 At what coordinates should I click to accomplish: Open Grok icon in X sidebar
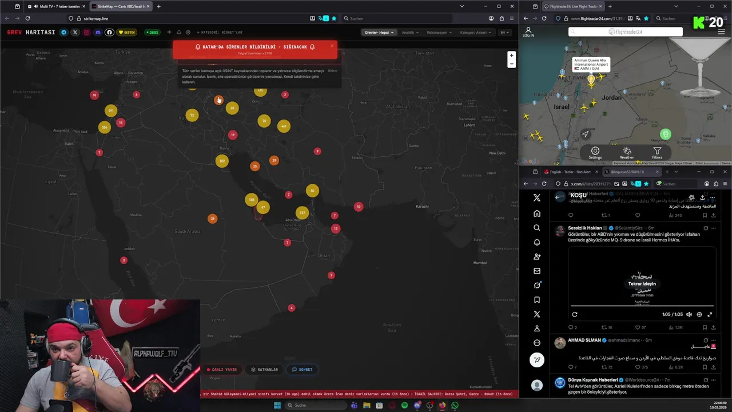[536, 285]
